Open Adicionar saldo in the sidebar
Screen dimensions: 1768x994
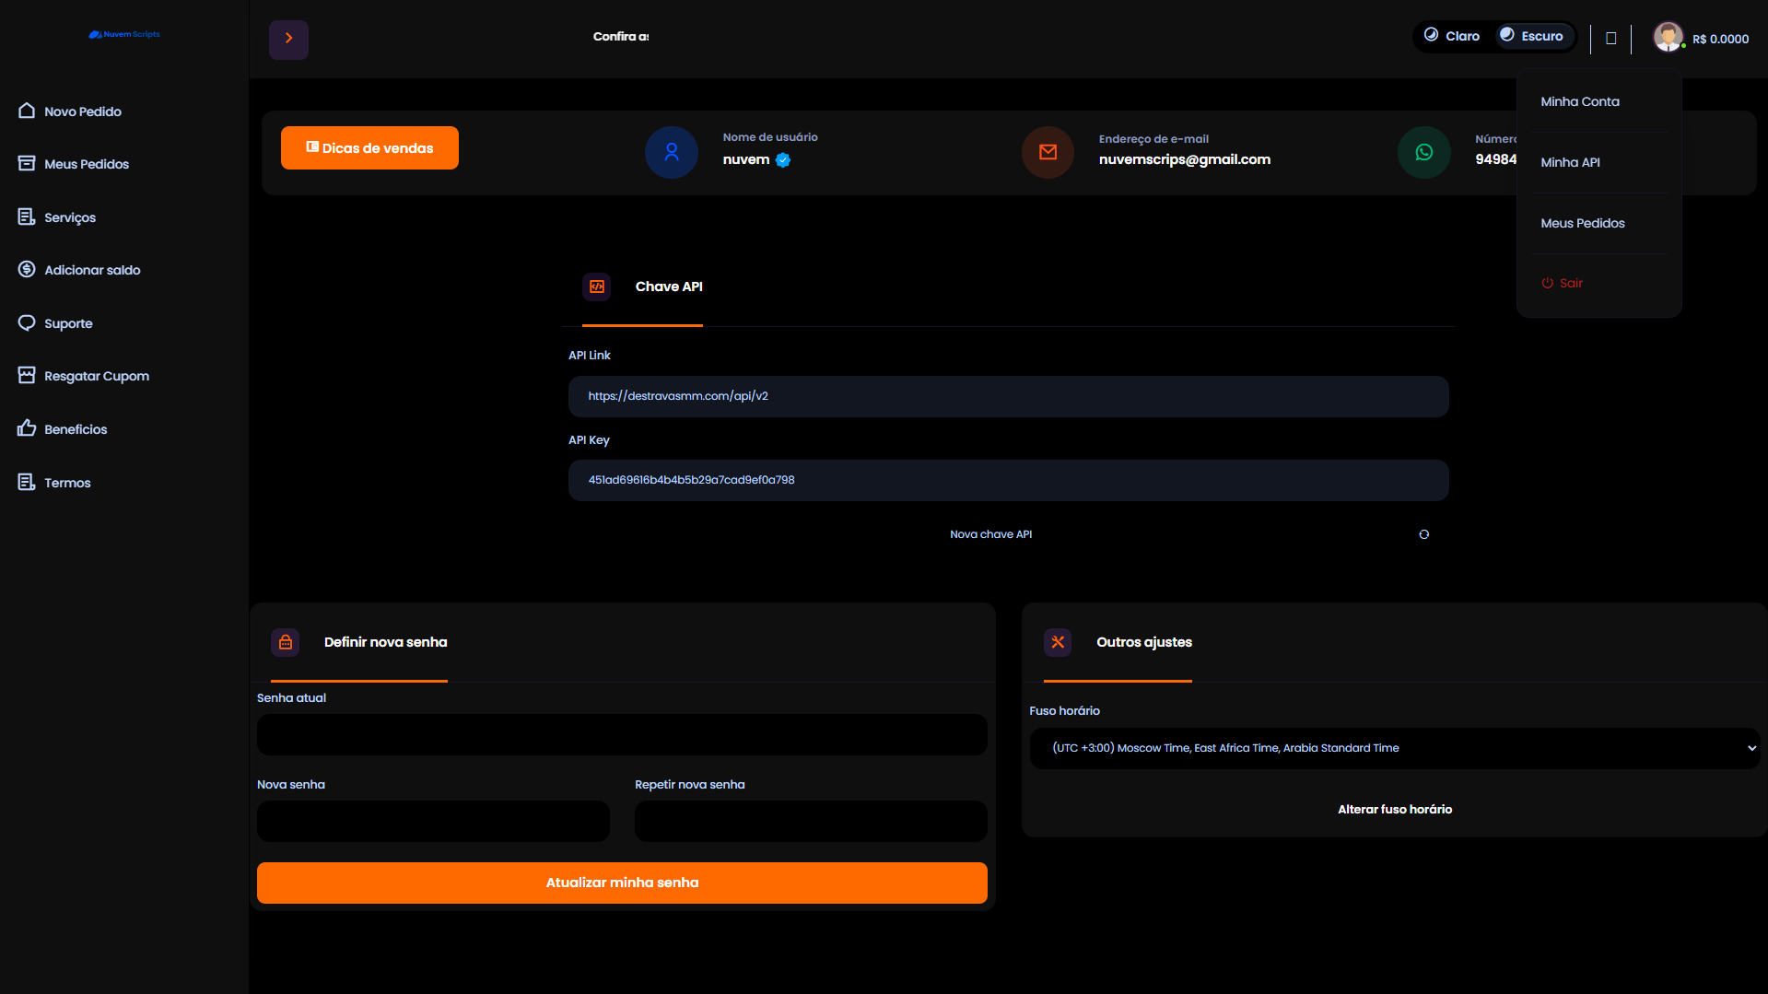click(x=92, y=271)
